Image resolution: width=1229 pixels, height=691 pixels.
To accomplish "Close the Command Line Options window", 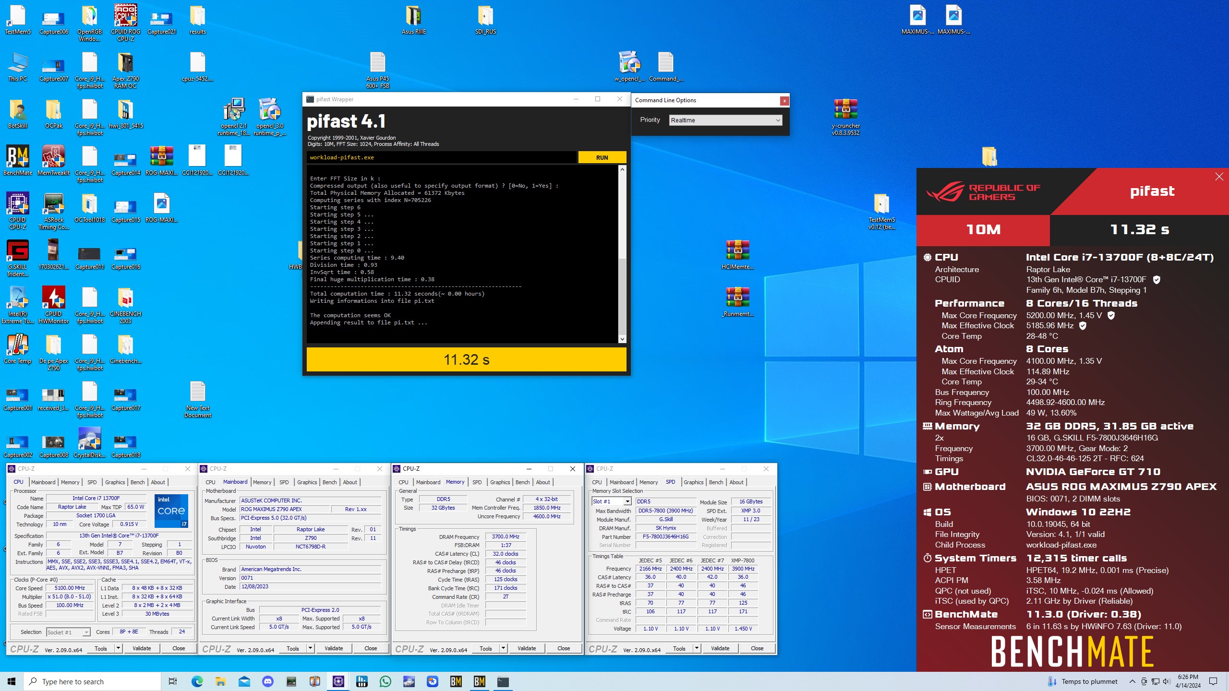I will (x=784, y=100).
